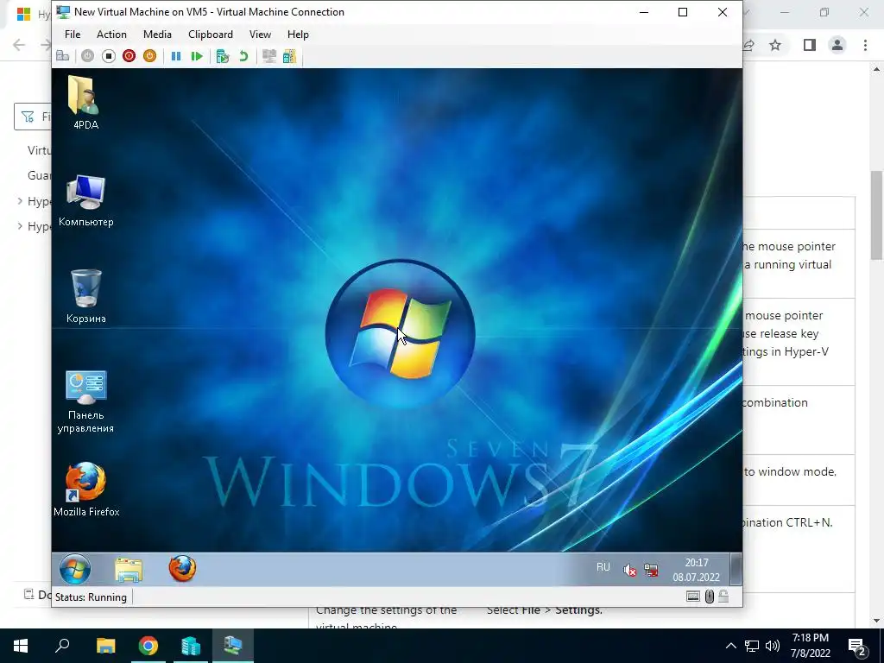Click the network icon in guest tray
The height and width of the screenshot is (663, 884).
651,571
